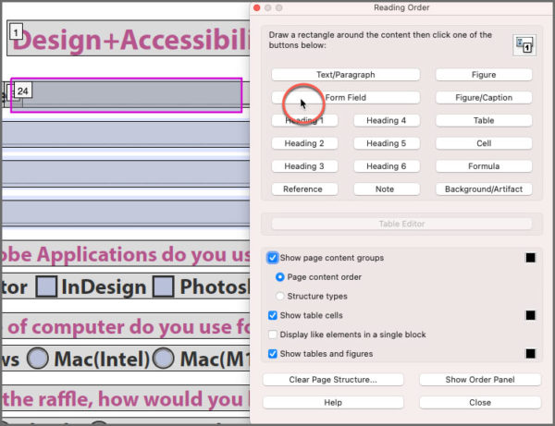Open the Show Order Panel
555x426 pixels.
click(x=480, y=380)
